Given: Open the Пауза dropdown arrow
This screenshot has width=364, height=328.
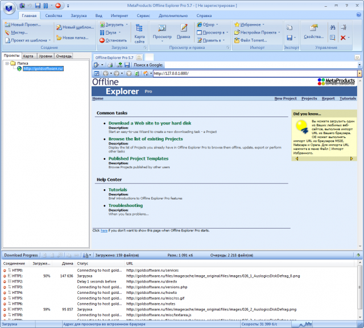Looking at the screenshot, I should point(119,32).
